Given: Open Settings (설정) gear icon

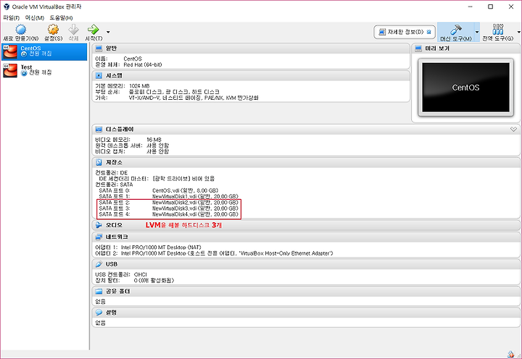Looking at the screenshot, I should 53,30.
